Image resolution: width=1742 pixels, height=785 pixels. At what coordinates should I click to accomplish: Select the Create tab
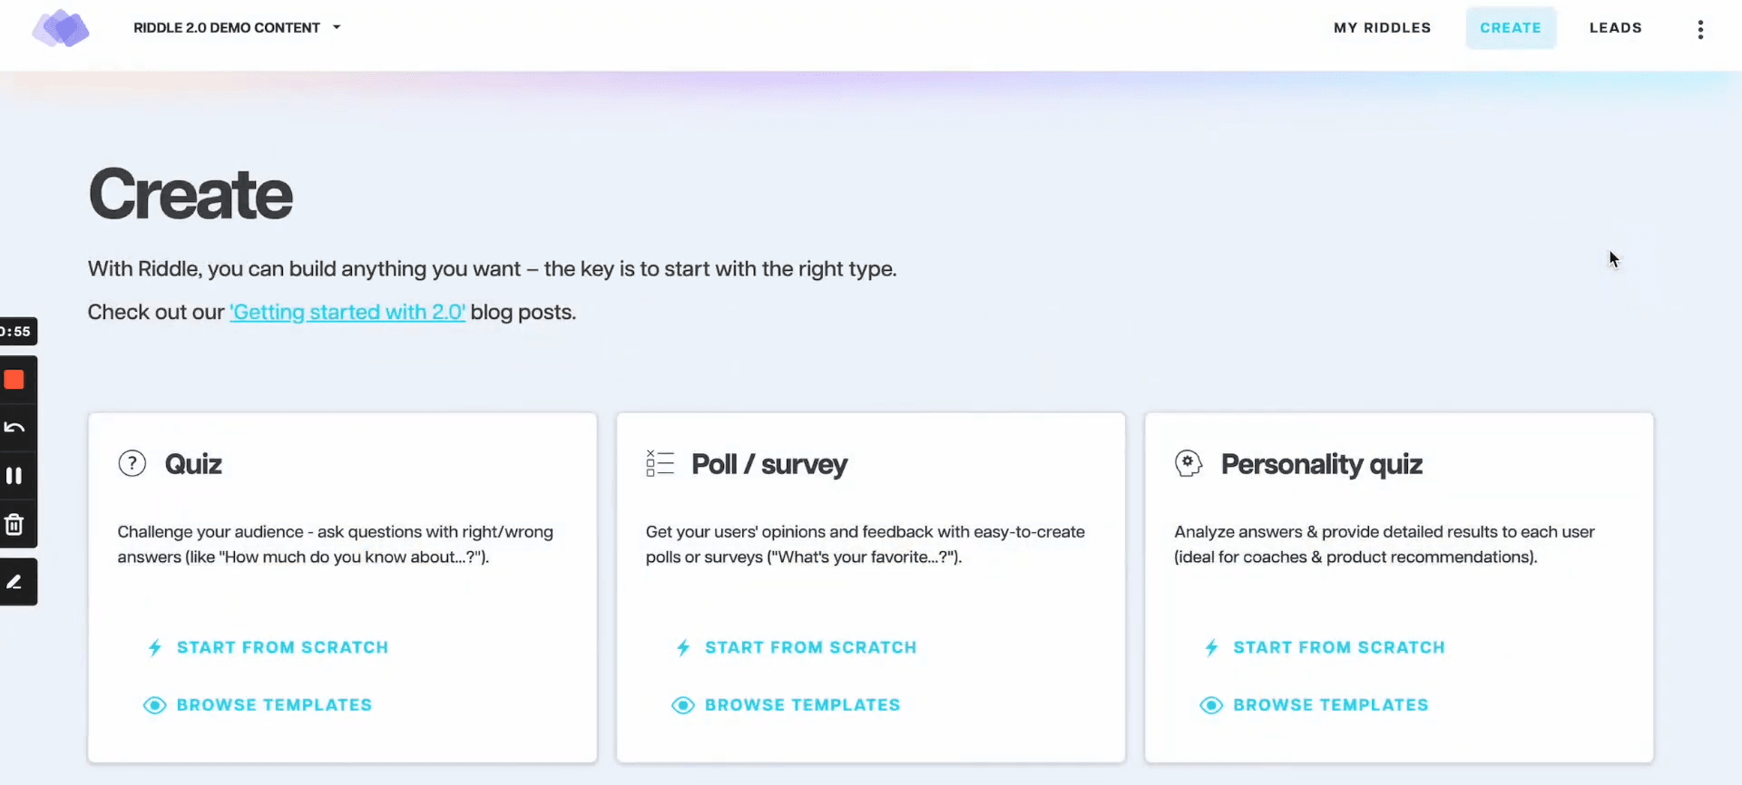click(x=1511, y=28)
